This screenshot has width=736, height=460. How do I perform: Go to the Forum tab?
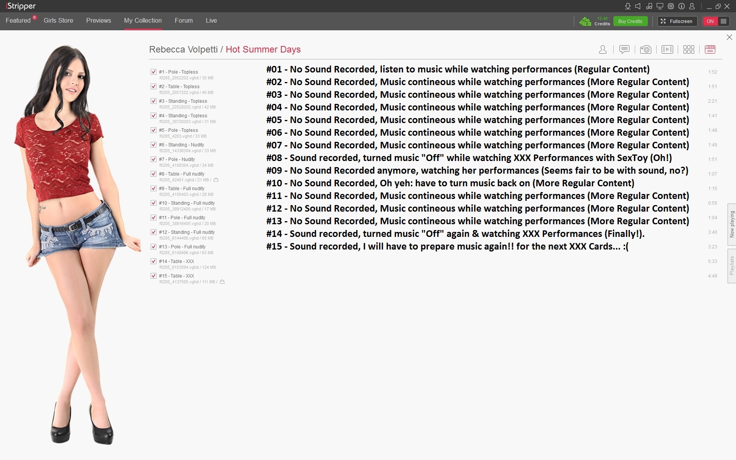(x=184, y=20)
